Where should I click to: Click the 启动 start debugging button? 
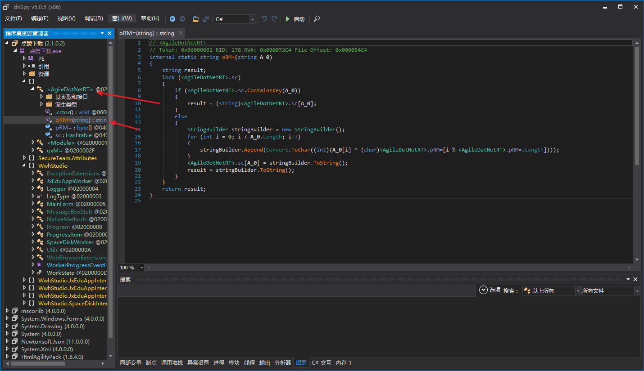pyautogui.click(x=295, y=19)
